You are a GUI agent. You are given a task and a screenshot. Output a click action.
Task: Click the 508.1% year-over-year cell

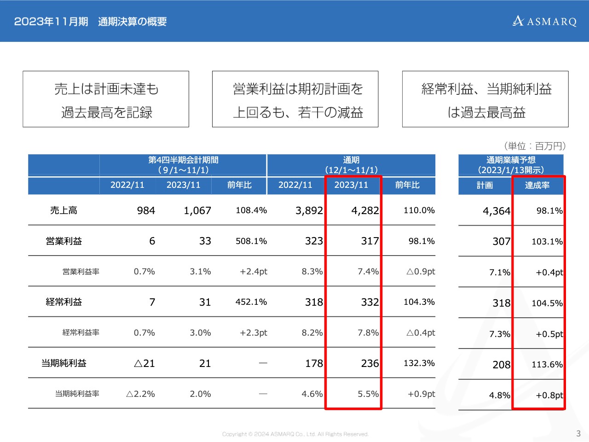point(251,241)
